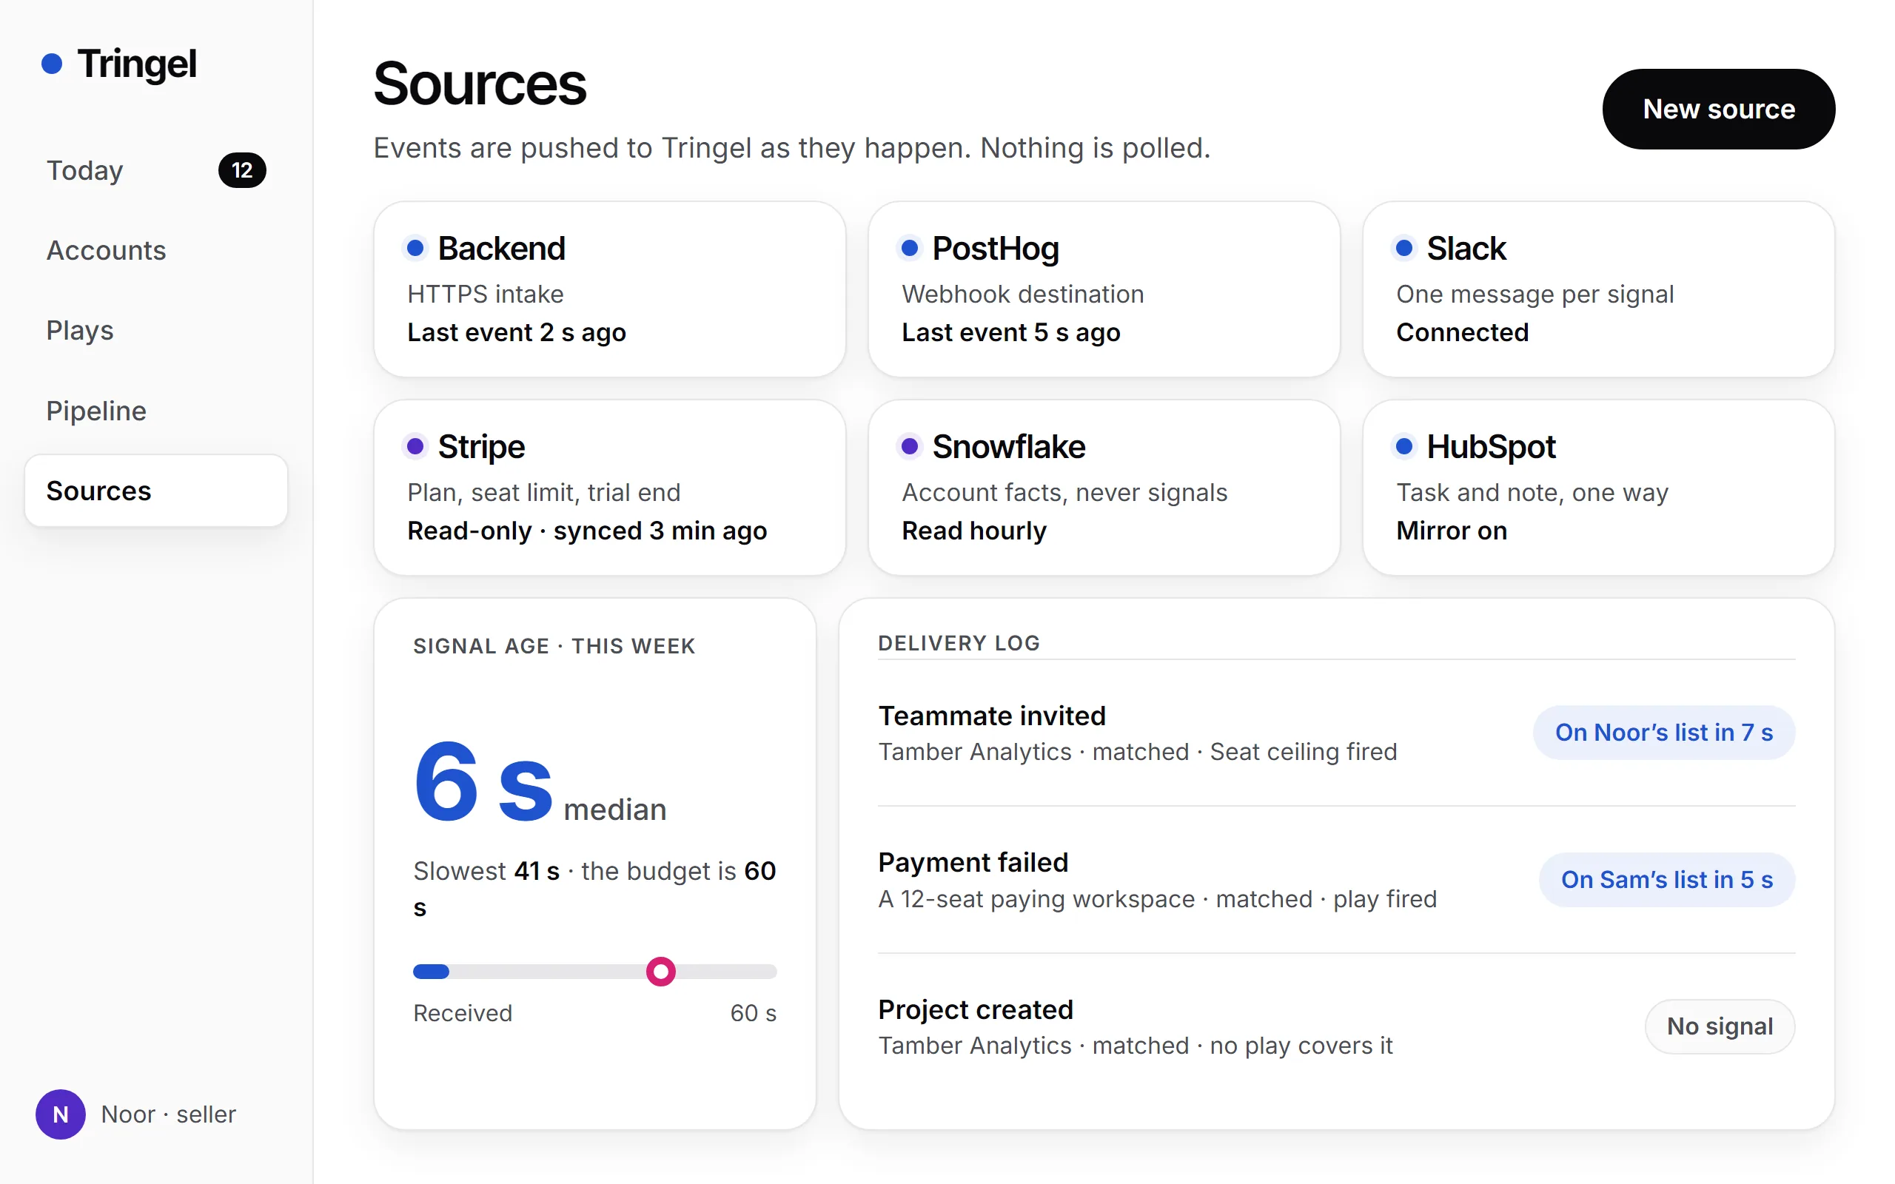Open Plays in the sidebar
The image size is (1895, 1184).
[x=157, y=331]
